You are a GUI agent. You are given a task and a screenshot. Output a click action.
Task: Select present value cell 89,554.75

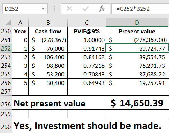click(137, 57)
